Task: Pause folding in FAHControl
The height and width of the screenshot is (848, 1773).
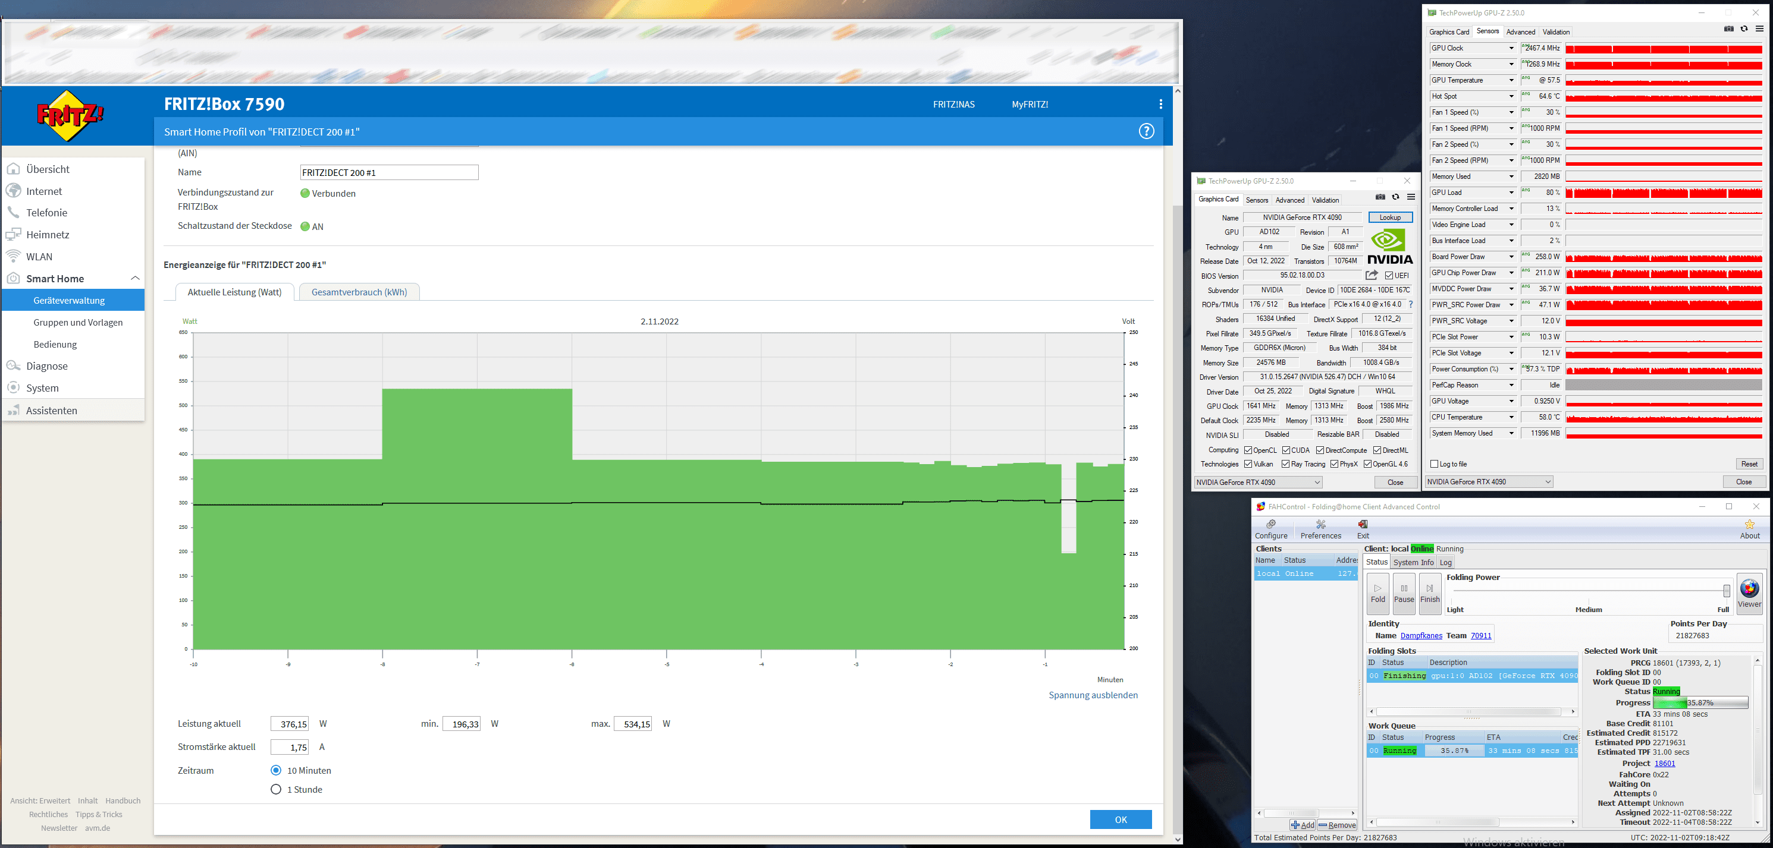Action: pyautogui.click(x=1404, y=593)
